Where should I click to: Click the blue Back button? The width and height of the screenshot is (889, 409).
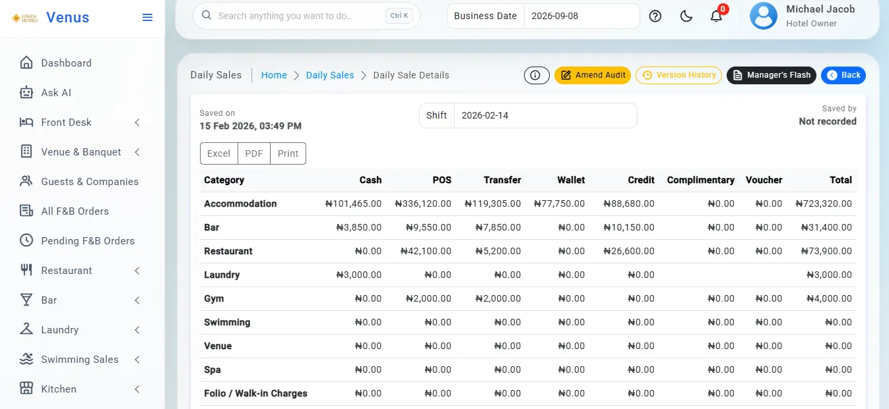(x=843, y=75)
